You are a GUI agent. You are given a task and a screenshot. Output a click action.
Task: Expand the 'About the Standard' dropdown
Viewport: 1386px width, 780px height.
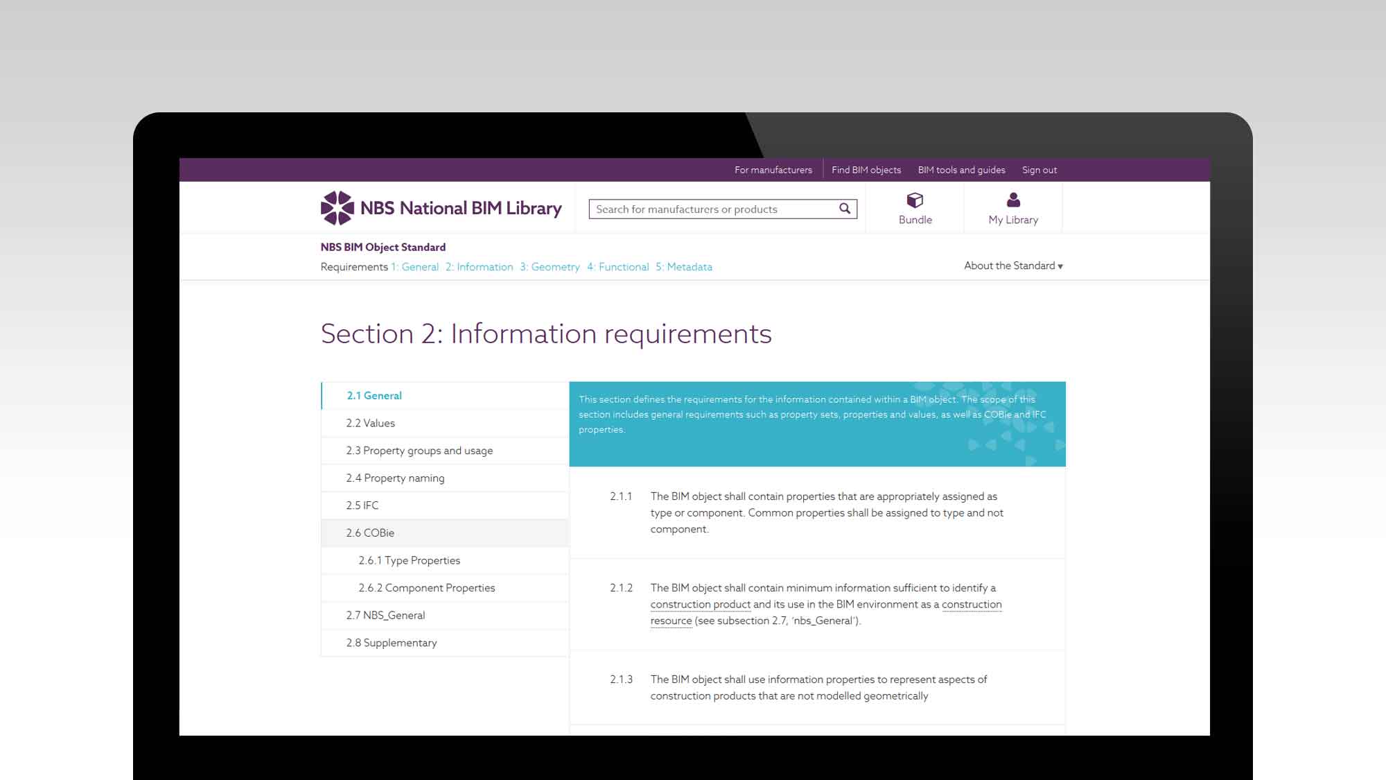pyautogui.click(x=1012, y=266)
